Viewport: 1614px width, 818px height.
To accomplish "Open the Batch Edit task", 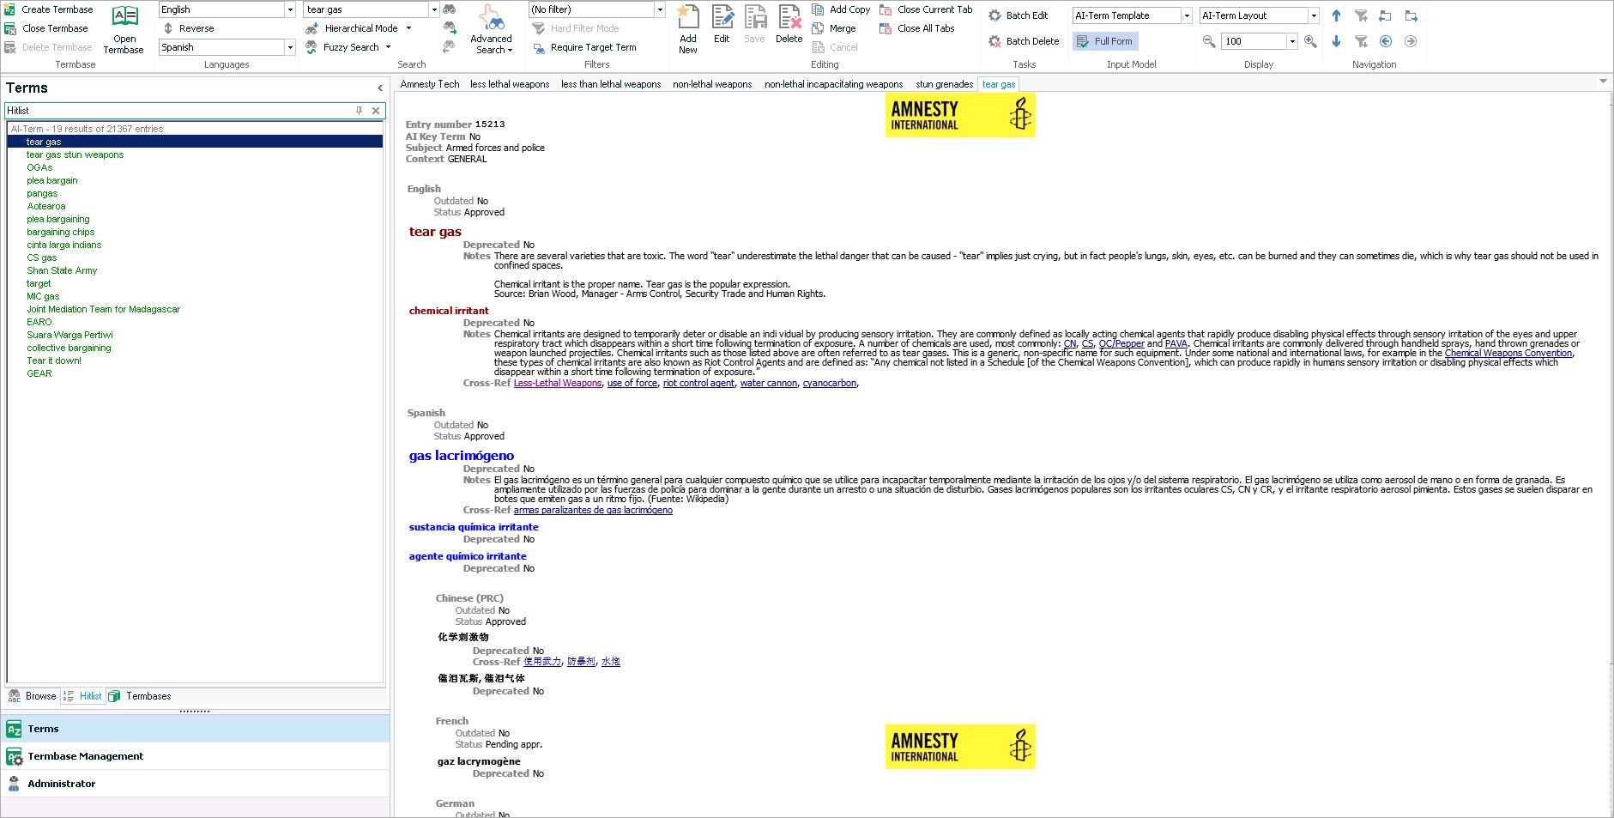I will coord(1019,15).
